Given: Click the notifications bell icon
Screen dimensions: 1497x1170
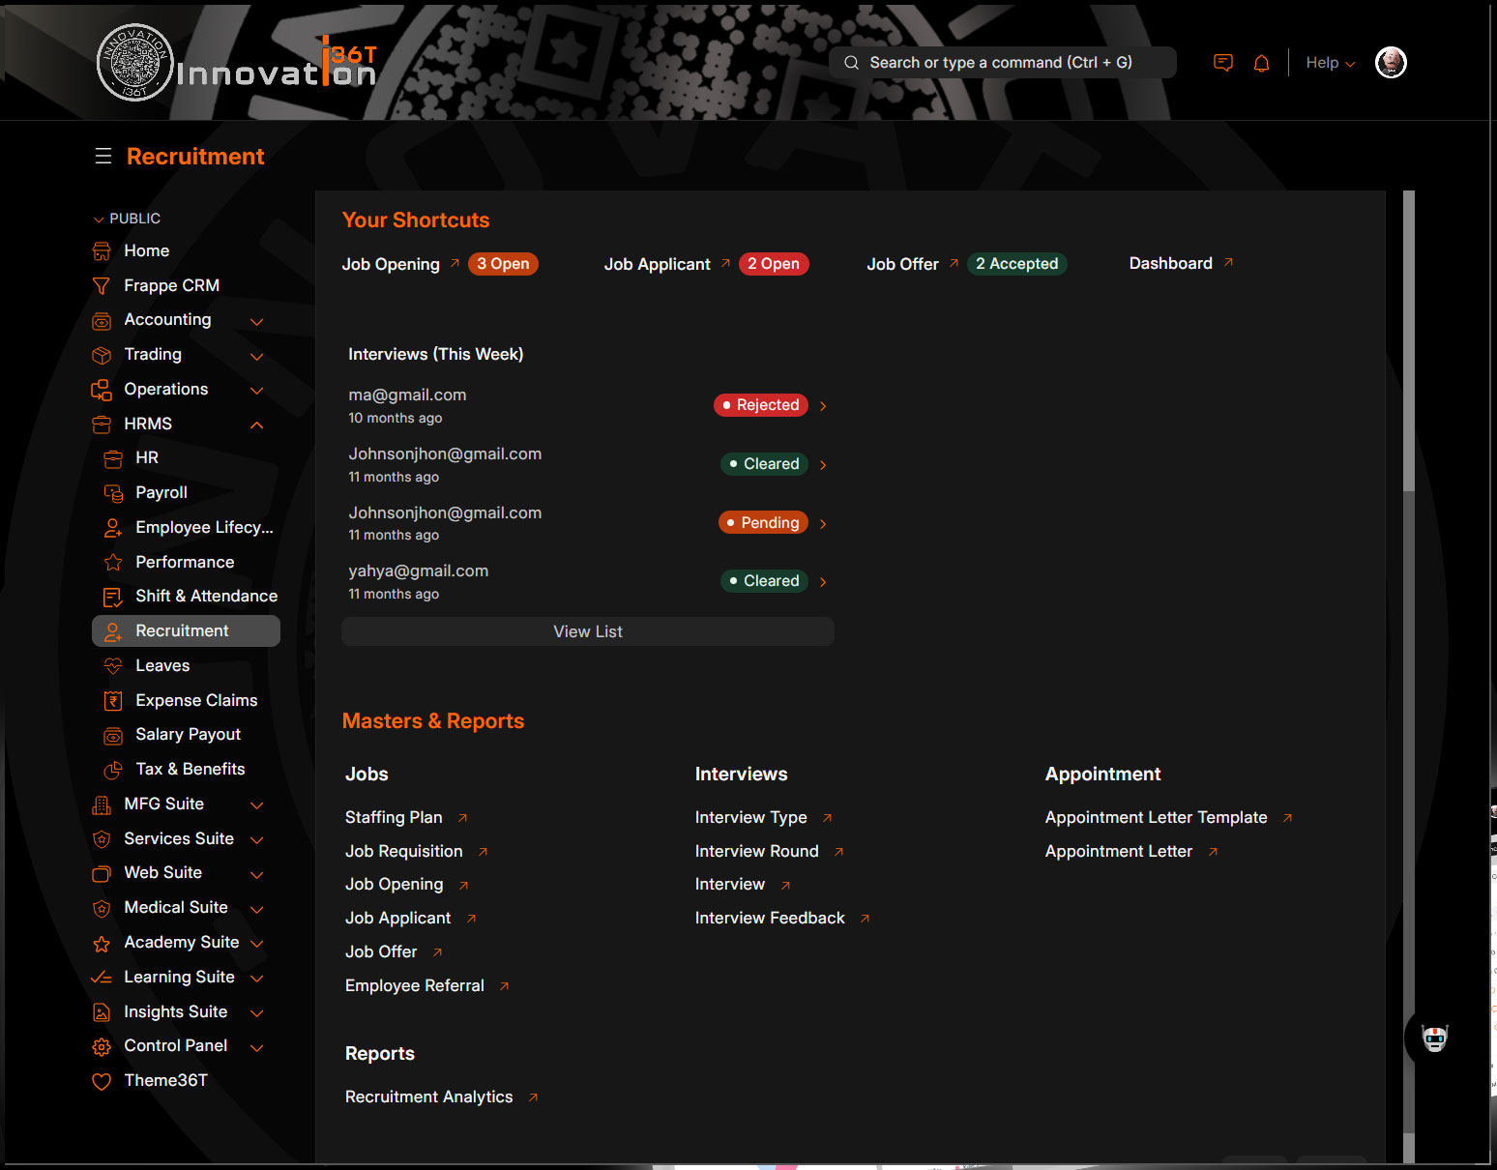Looking at the screenshot, I should pyautogui.click(x=1261, y=63).
